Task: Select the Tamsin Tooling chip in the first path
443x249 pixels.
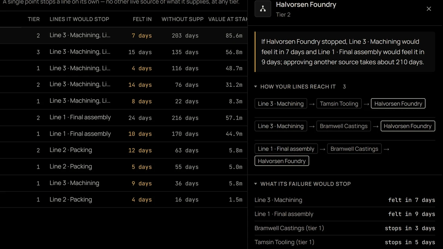Action: pyautogui.click(x=339, y=104)
